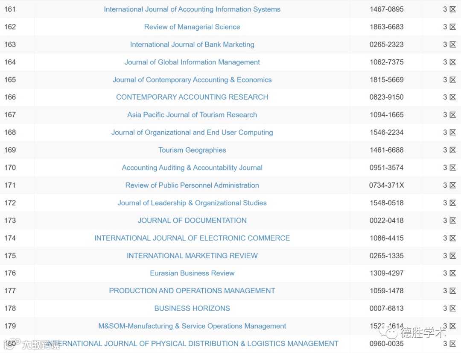Select ISSN 1548-0518 cell
The width and height of the screenshot is (461, 353).
point(387,203)
